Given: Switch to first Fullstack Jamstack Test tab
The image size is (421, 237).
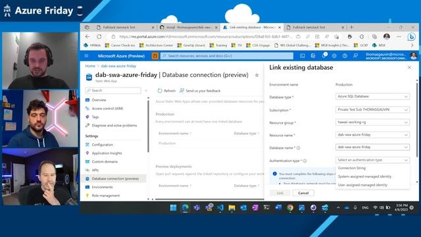Looking at the screenshot, I should [x=126, y=28].
